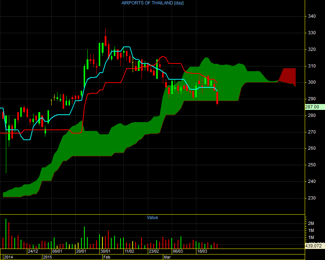Click the AIRPORTS OF THAILAND [day] chart title
The width and height of the screenshot is (325, 260).
click(152, 3)
